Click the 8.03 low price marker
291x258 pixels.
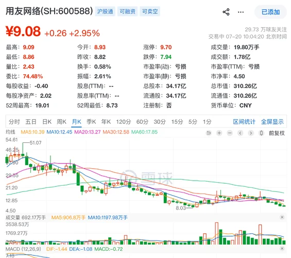[181, 208]
